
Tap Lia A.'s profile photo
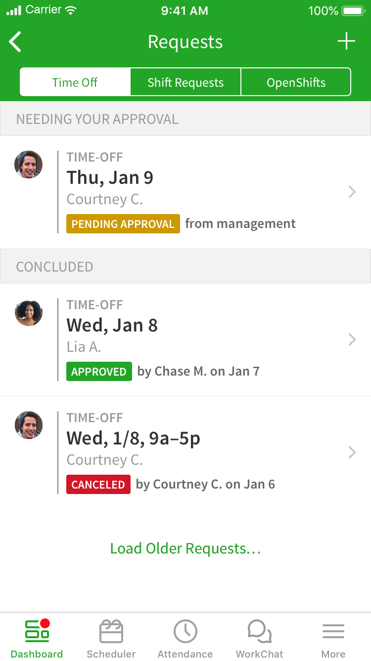pyautogui.click(x=29, y=312)
